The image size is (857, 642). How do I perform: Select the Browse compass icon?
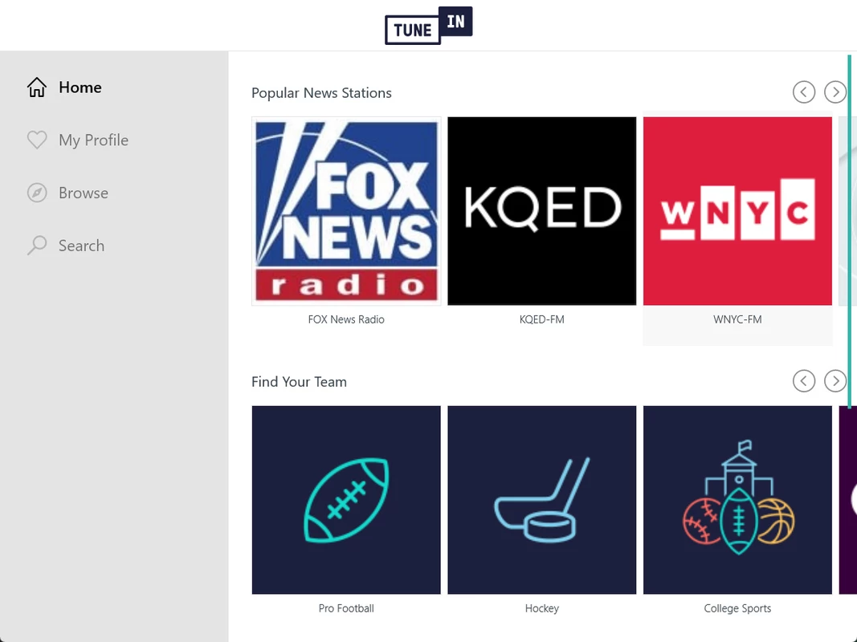(x=37, y=193)
